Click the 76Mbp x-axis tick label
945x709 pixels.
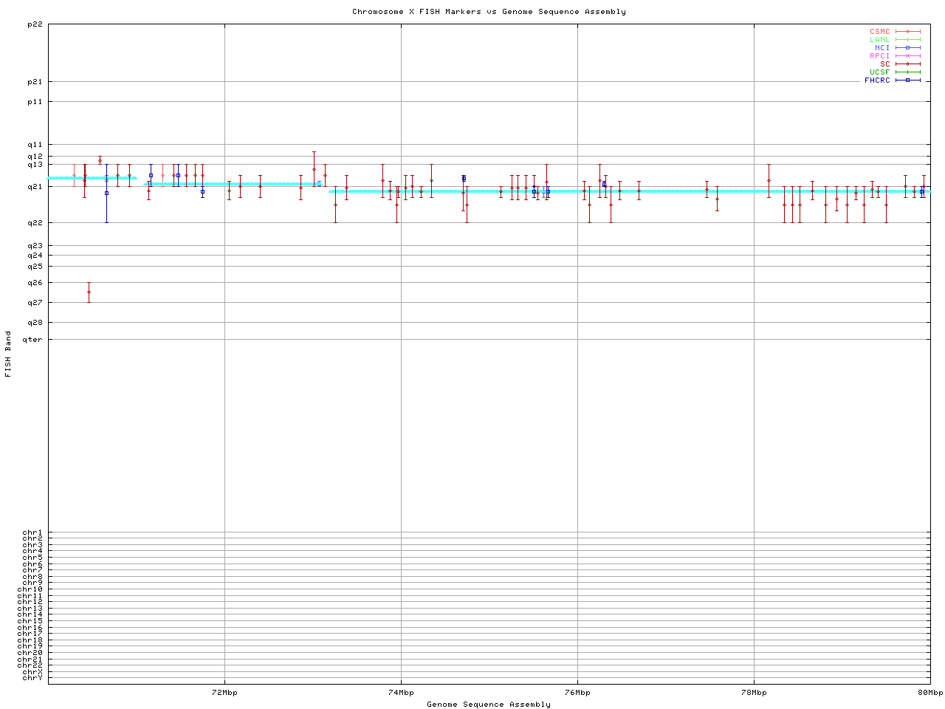tap(577, 693)
